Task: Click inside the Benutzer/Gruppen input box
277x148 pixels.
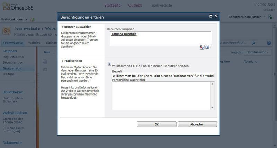Action: [x=160, y=38]
